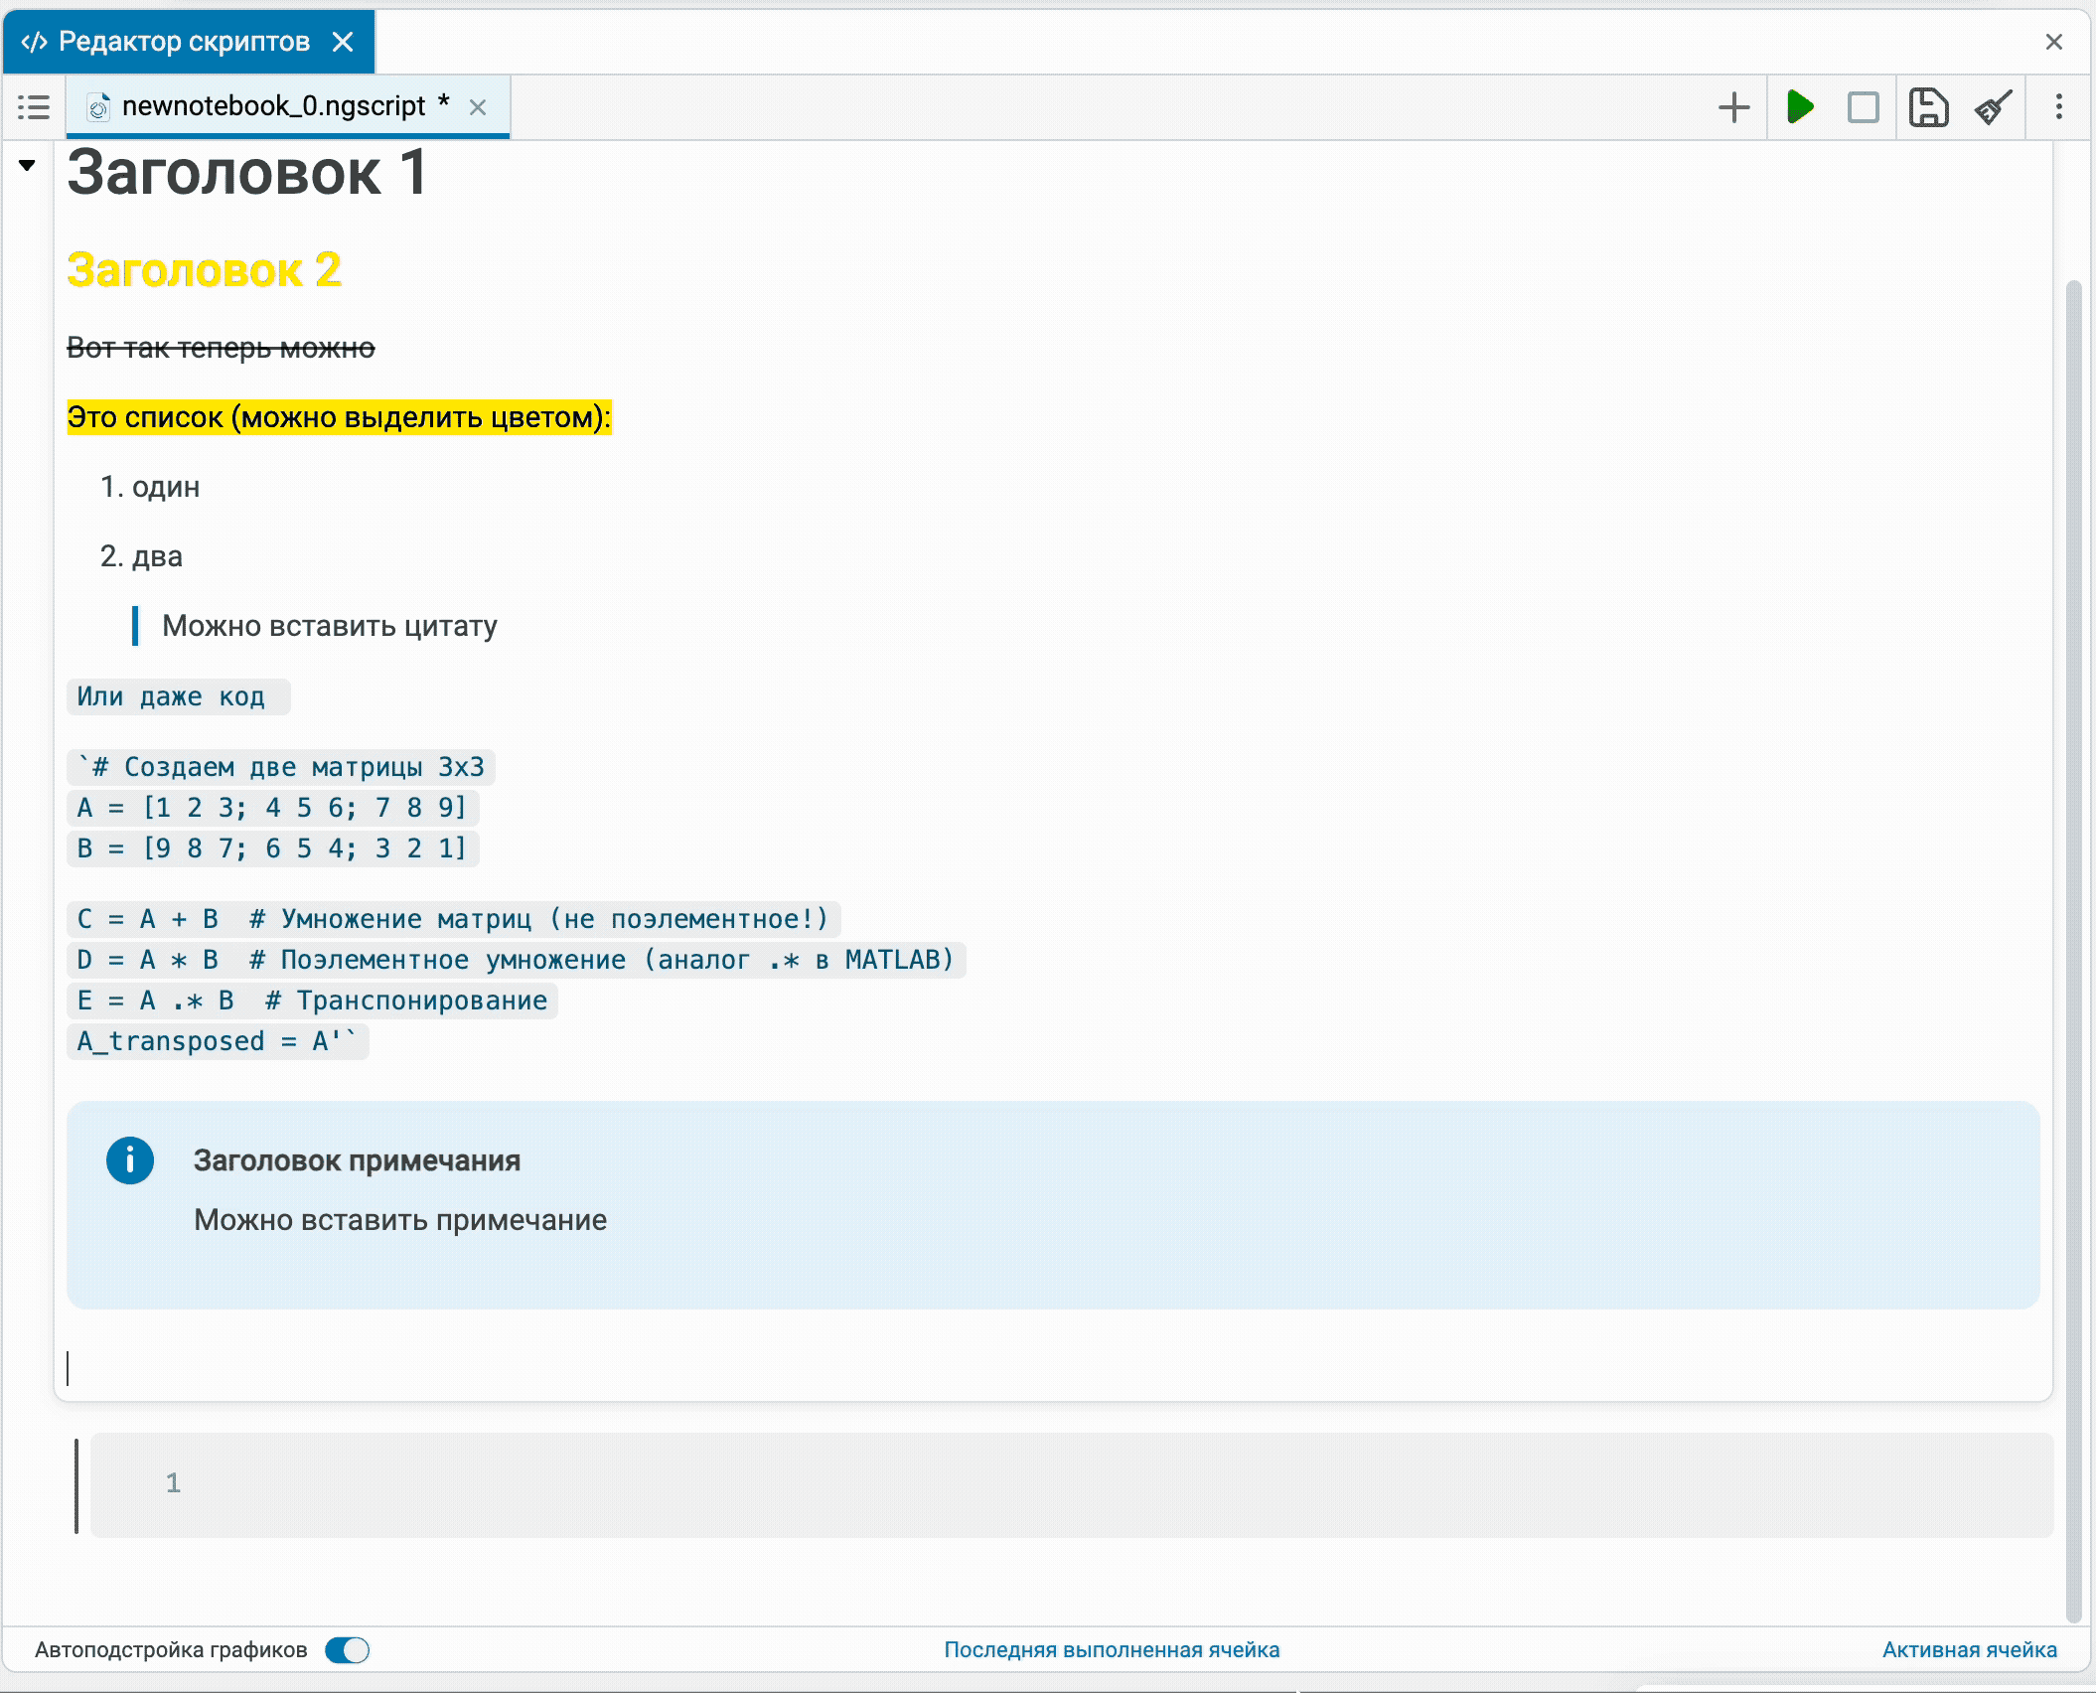Click the strikethrough text Вот так теперь можно
This screenshot has height=1693, width=2096.
(221, 348)
